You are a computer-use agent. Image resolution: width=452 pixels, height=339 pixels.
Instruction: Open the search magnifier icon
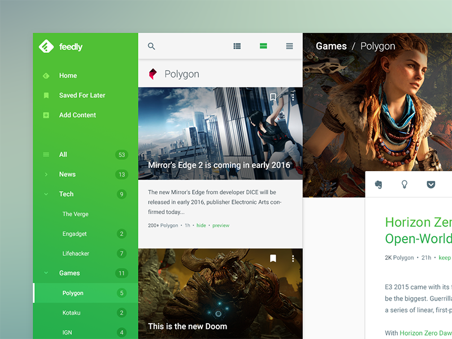click(151, 46)
